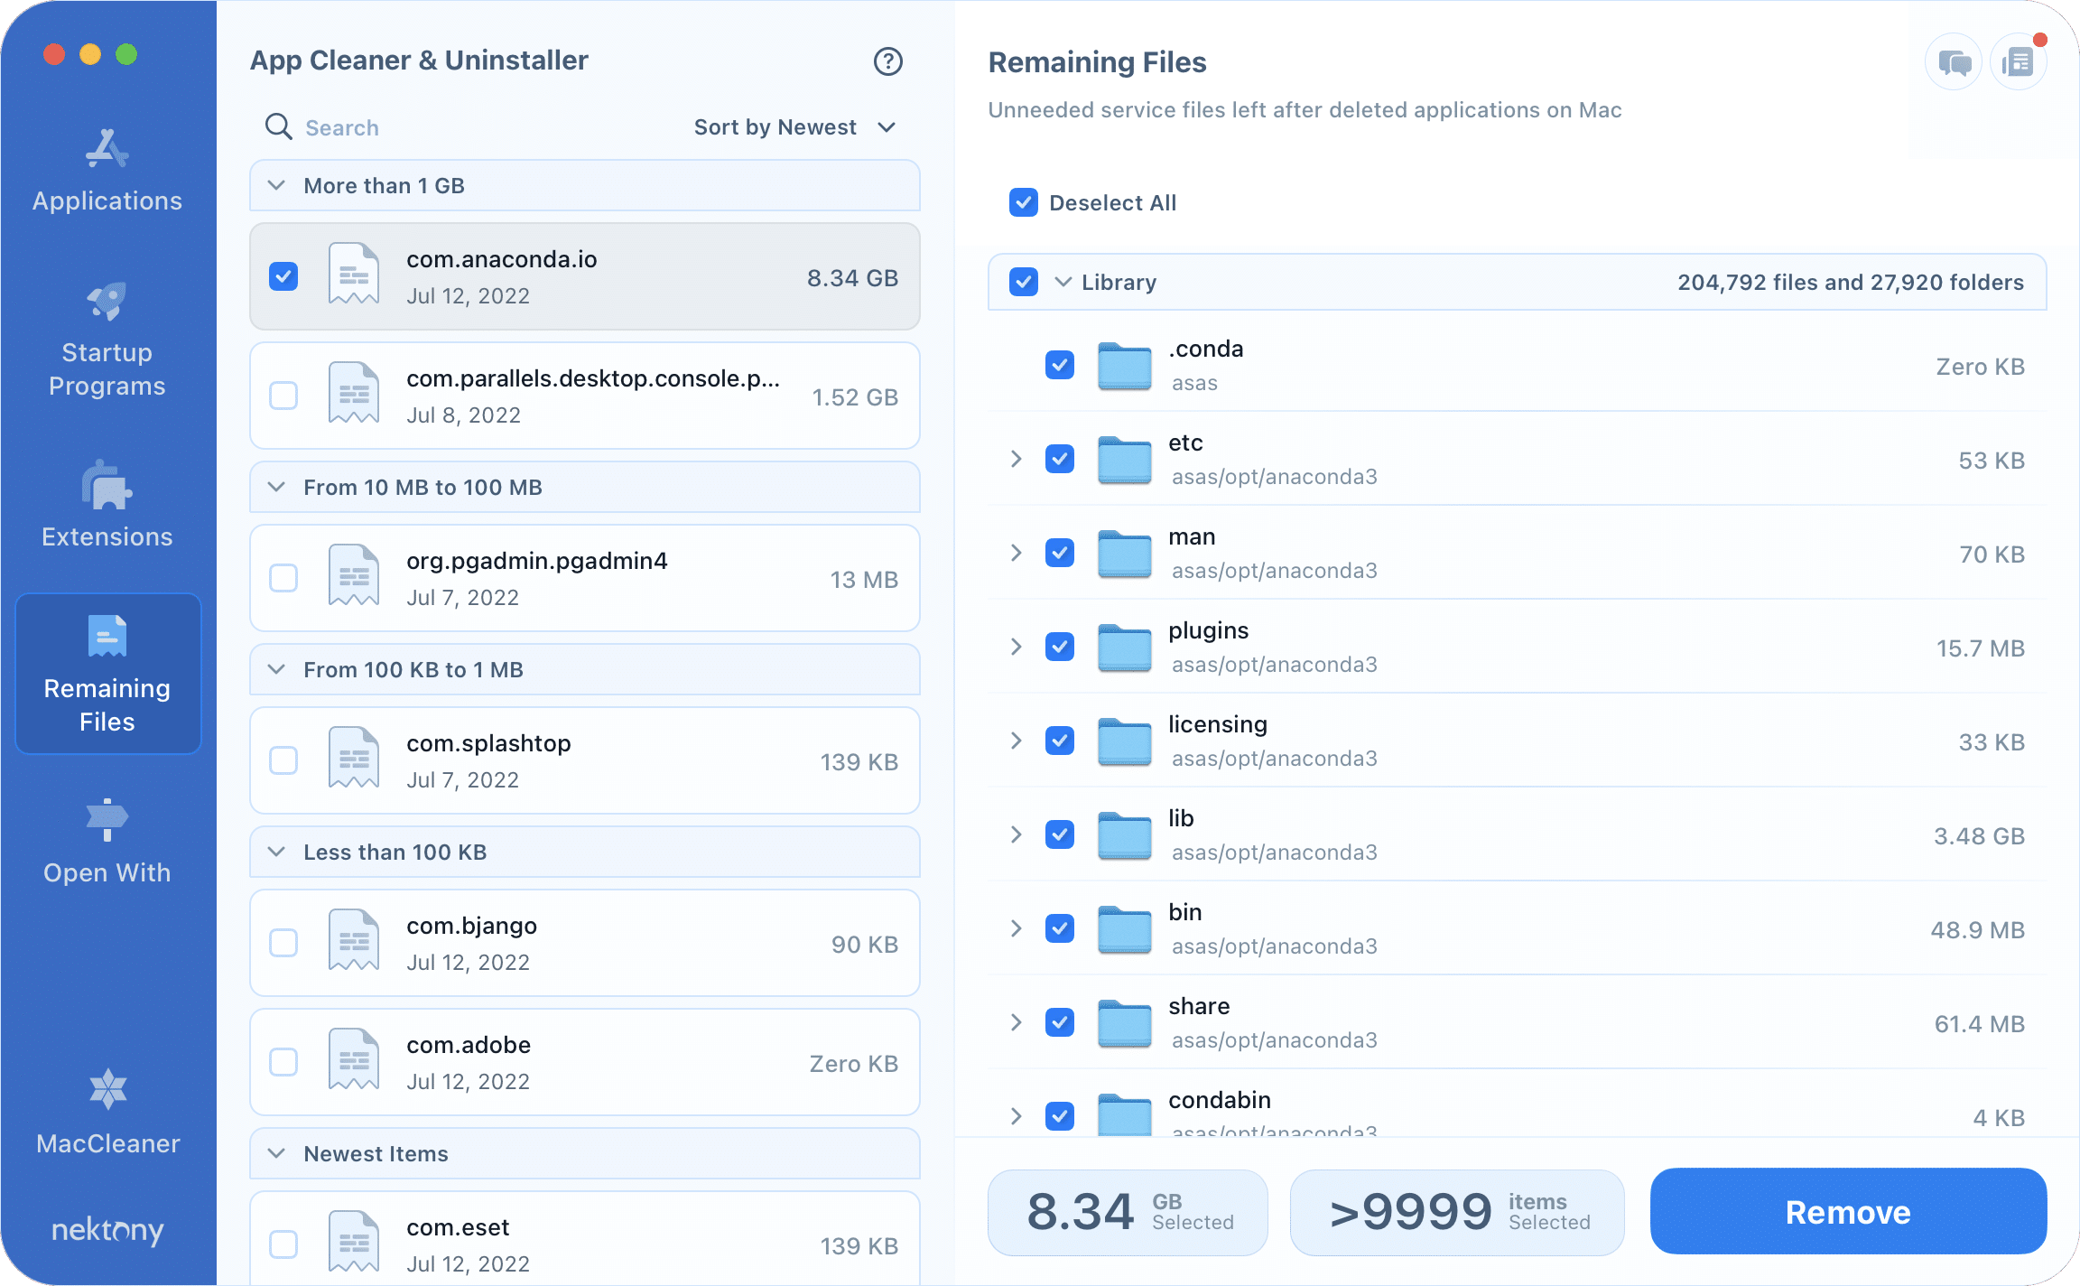The image size is (2080, 1286).
Task: Select the Remaining Files sidebar tab
Action: coord(107,673)
